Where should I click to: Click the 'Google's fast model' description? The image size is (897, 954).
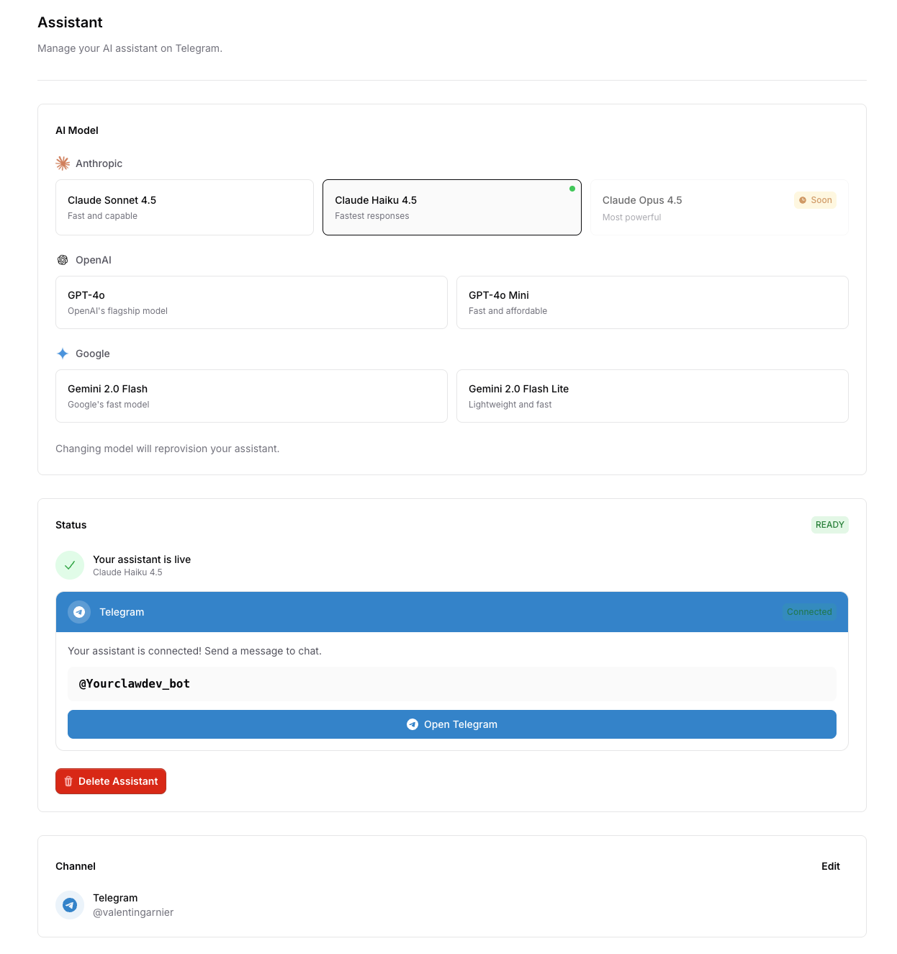(109, 405)
